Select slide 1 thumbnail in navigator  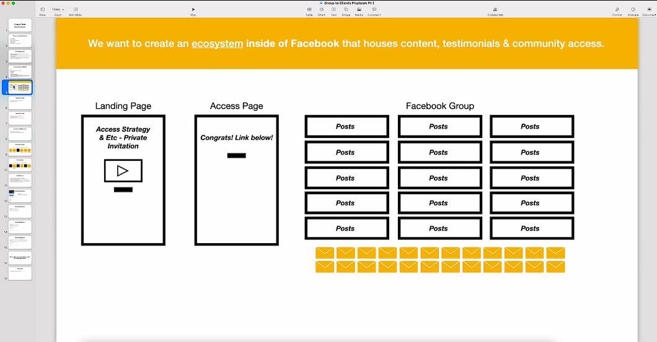tap(20, 25)
